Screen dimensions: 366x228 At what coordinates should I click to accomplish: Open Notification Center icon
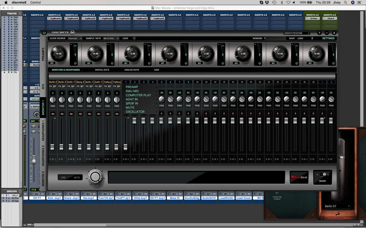tap(359, 2)
